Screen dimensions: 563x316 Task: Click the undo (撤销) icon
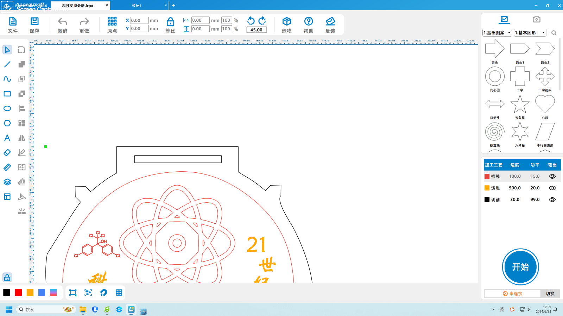pos(62,22)
